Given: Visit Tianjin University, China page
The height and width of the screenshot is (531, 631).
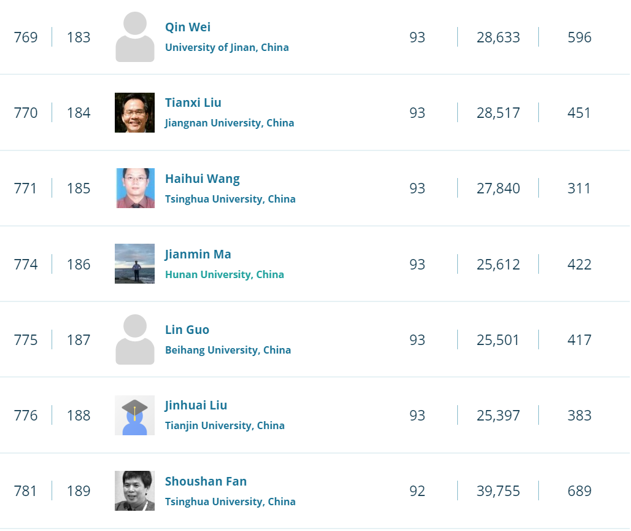Looking at the screenshot, I should click(225, 425).
